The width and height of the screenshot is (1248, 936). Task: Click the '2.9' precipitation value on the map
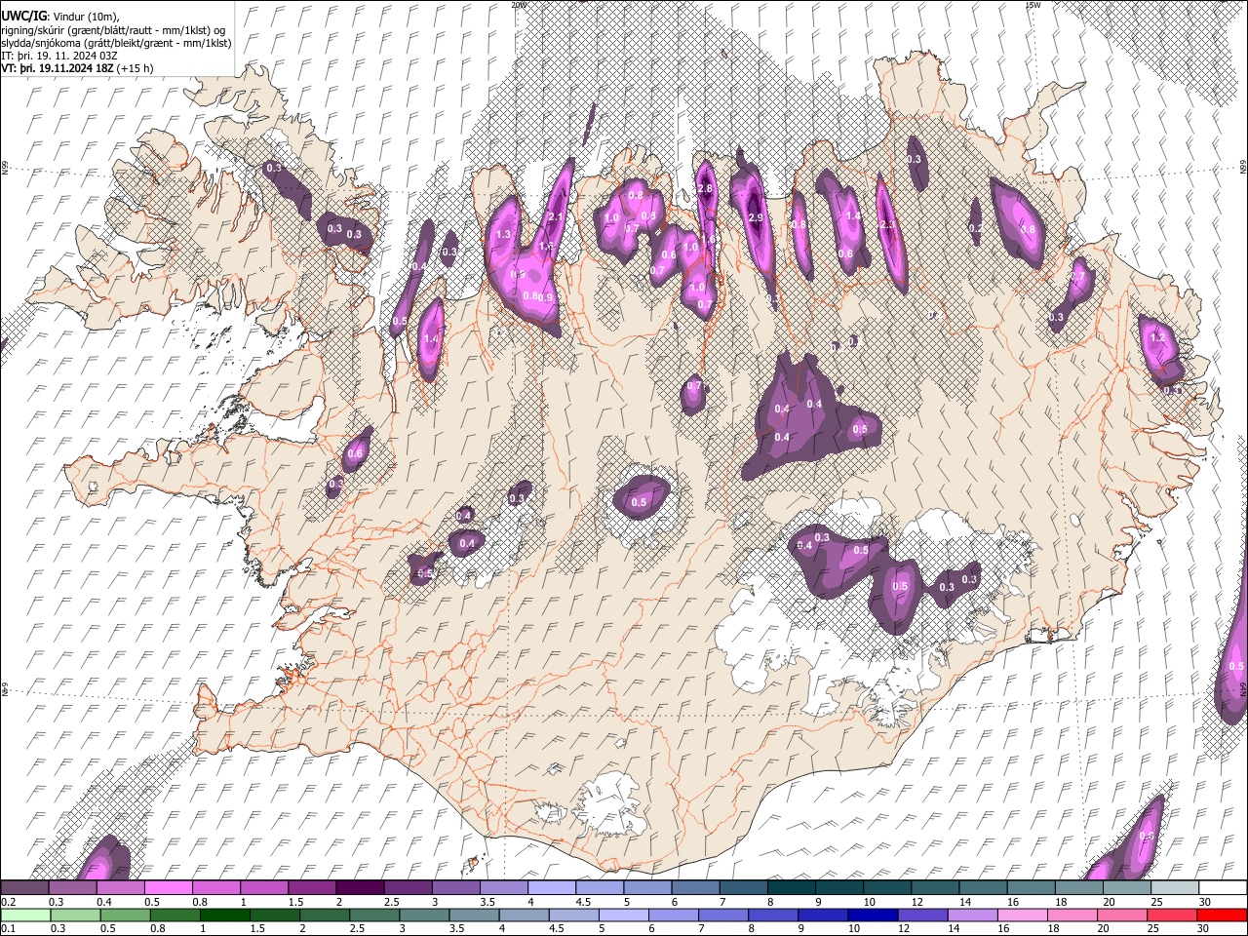(754, 217)
